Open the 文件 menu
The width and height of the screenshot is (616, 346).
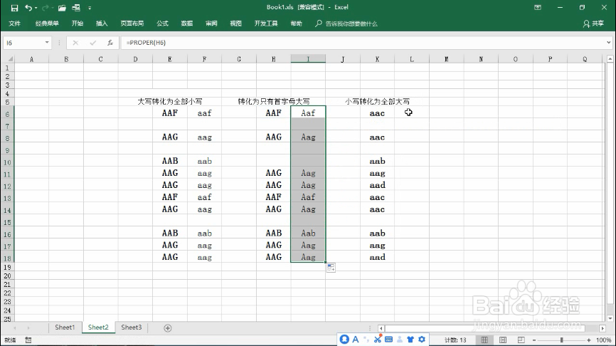coord(14,23)
